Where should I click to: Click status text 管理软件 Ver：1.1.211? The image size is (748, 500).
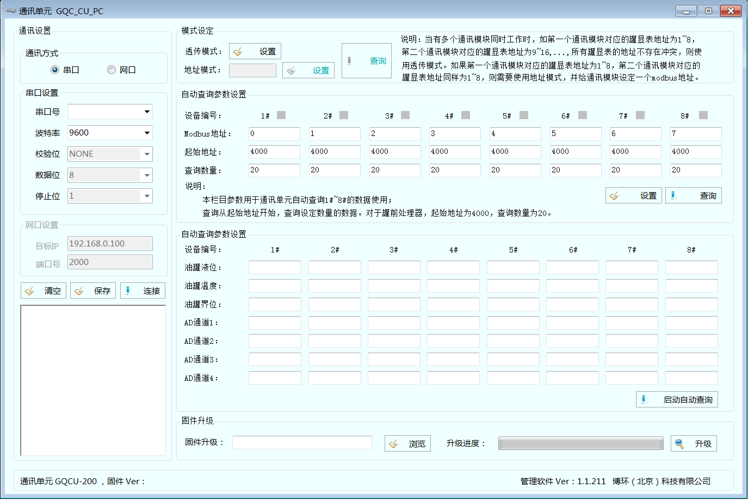[563, 482]
